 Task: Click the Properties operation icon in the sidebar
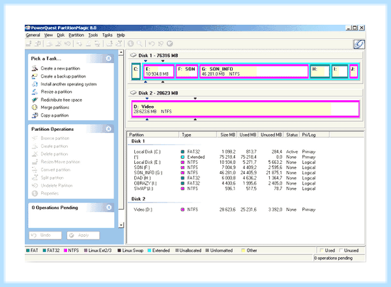(x=35, y=193)
